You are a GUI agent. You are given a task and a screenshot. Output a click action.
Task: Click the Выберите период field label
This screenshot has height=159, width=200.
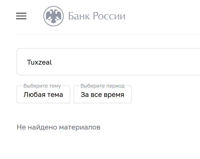click(x=102, y=86)
